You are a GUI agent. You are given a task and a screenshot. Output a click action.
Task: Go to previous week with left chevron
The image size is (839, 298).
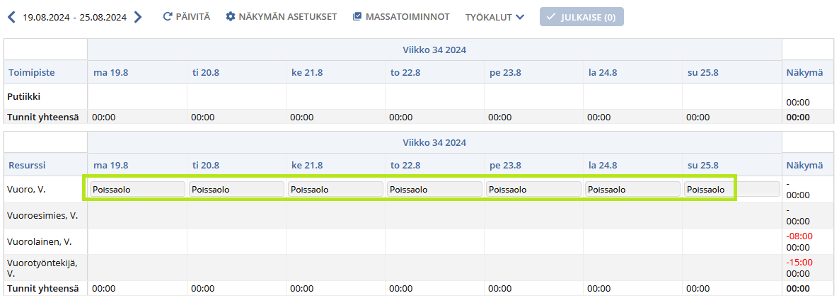pyautogui.click(x=12, y=17)
